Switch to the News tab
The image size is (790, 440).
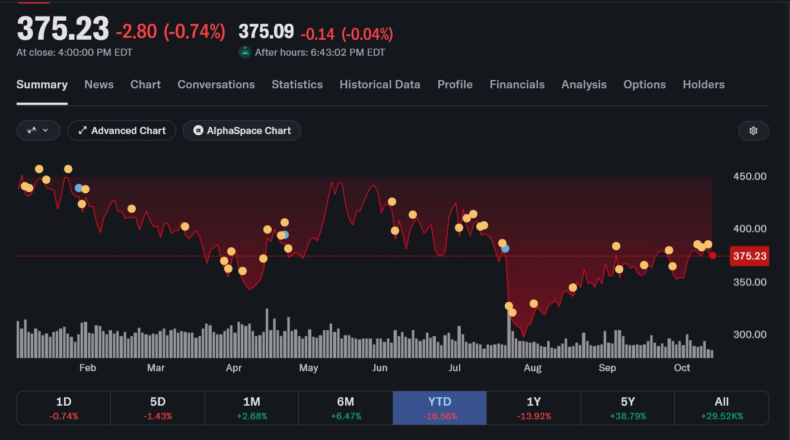[x=99, y=84]
